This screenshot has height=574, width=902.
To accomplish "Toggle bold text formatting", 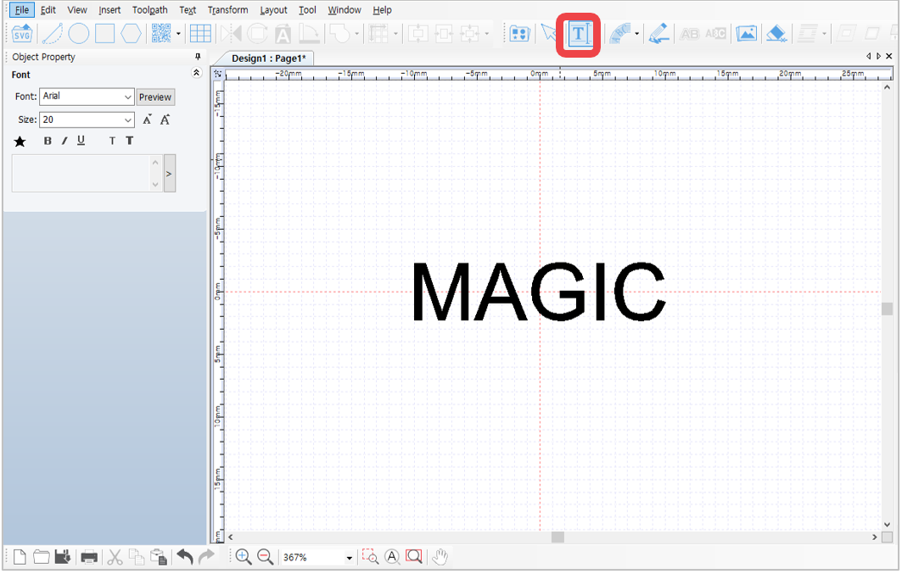I will click(x=48, y=141).
